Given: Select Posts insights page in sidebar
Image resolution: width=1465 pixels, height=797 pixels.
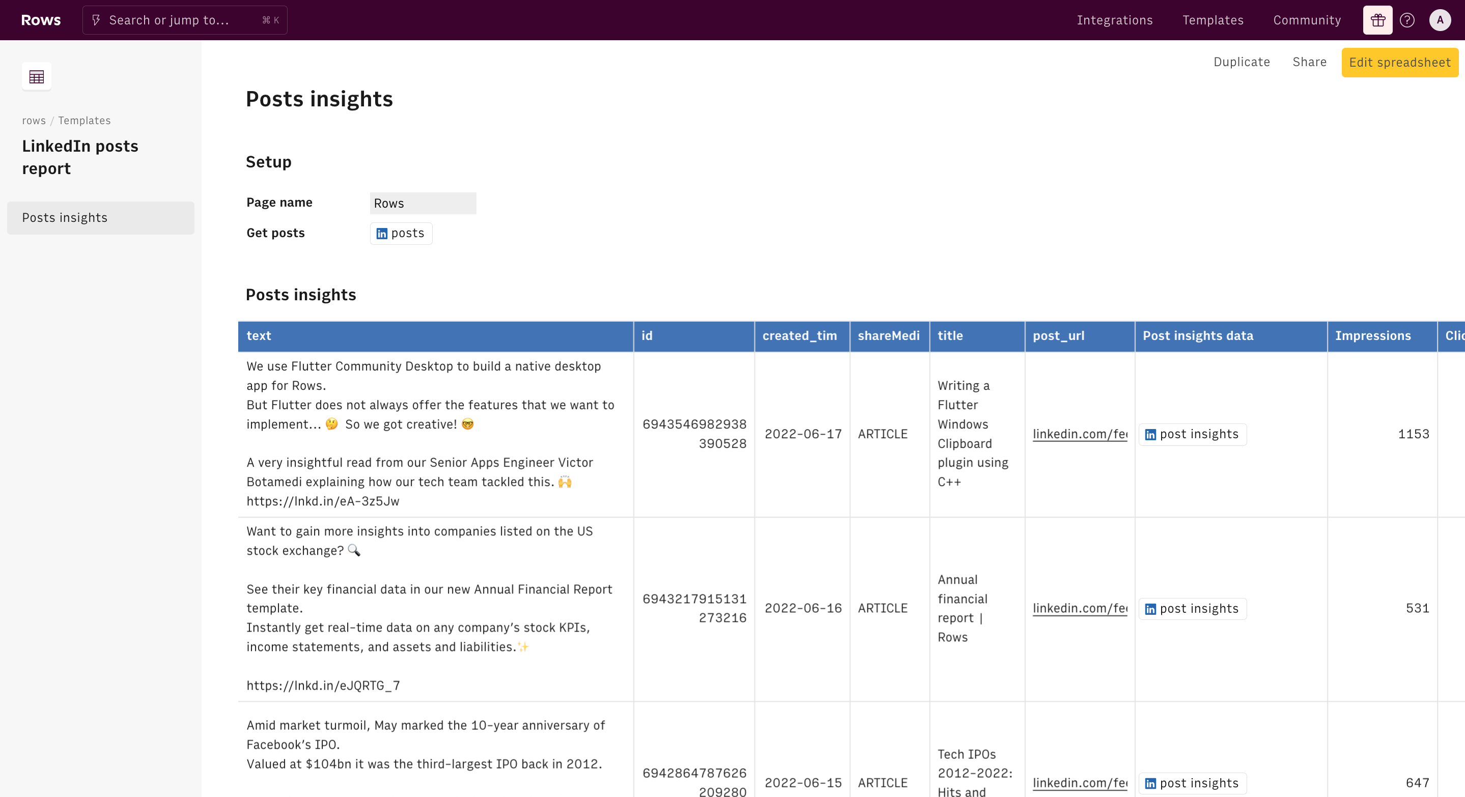Looking at the screenshot, I should (101, 218).
